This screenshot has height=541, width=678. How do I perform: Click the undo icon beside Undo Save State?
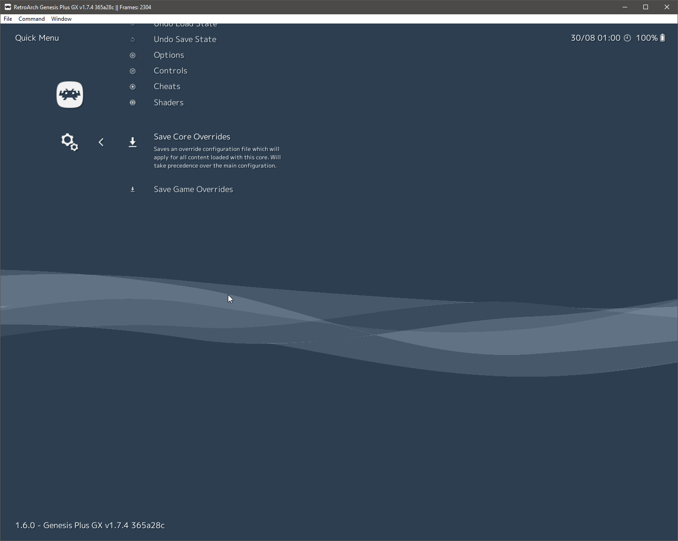pyautogui.click(x=133, y=40)
